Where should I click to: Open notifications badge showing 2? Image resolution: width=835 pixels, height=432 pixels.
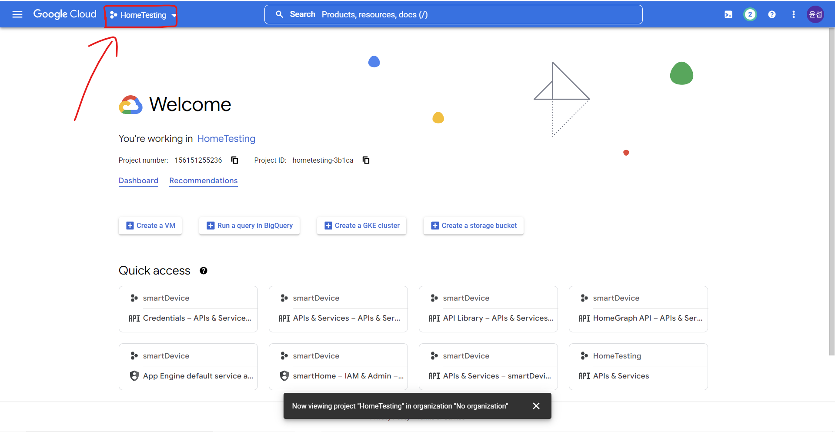(x=750, y=14)
